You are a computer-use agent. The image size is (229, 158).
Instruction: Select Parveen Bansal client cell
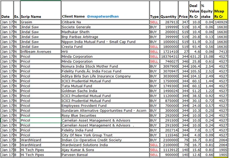[105, 155]
